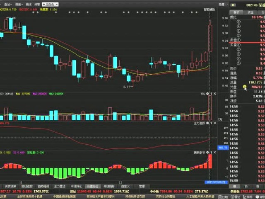Open help for the VOL indicator
Image resolution: width=265 pixels, height=199 pixels.
coord(211,94)
